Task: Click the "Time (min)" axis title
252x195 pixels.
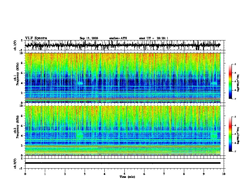Action: (x=127, y=177)
